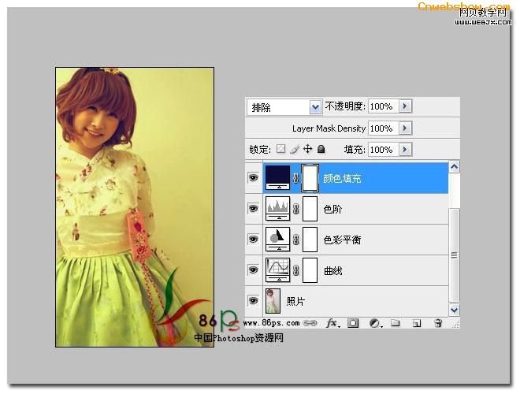Click the create new group folder icon
The height and width of the screenshot is (394, 520).
tap(395, 323)
